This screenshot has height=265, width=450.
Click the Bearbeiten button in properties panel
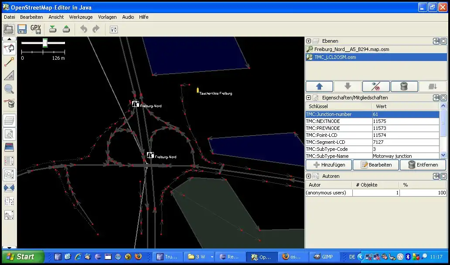point(375,165)
